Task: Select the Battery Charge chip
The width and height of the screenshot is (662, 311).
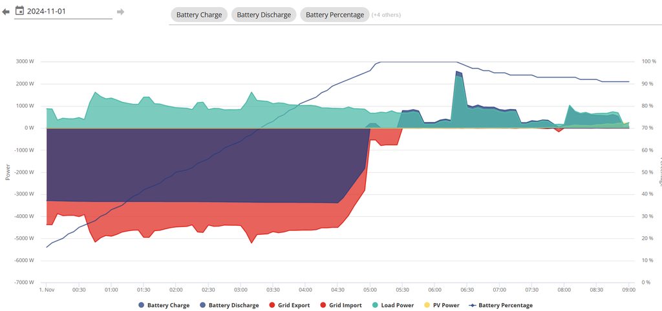Action: tap(199, 15)
